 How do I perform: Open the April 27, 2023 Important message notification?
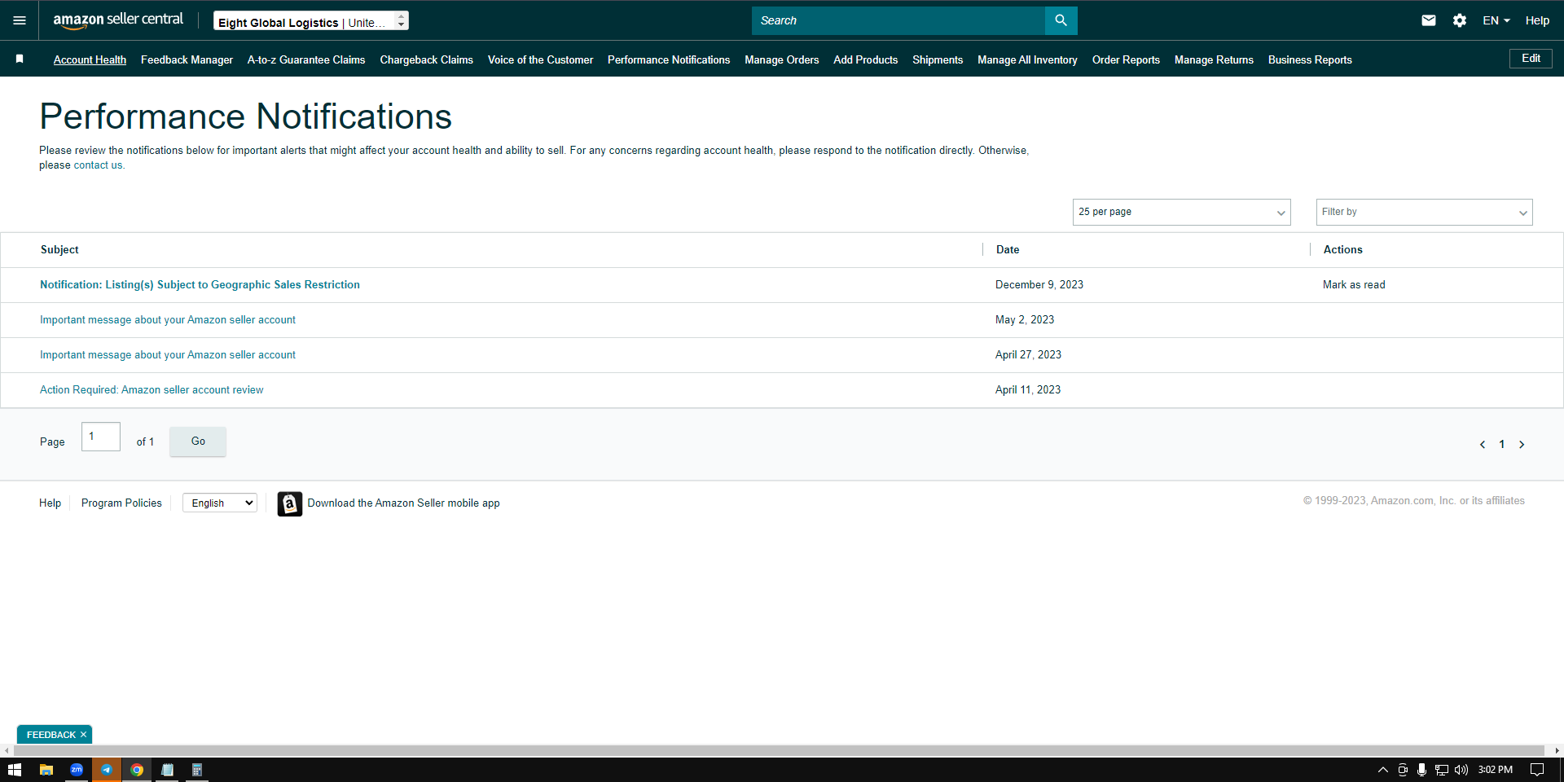point(168,354)
